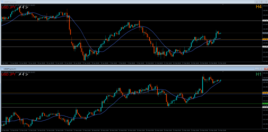This screenshot has width=268, height=132.
Task: Click the H4 chart window title icon
Action: [x=2, y=2]
